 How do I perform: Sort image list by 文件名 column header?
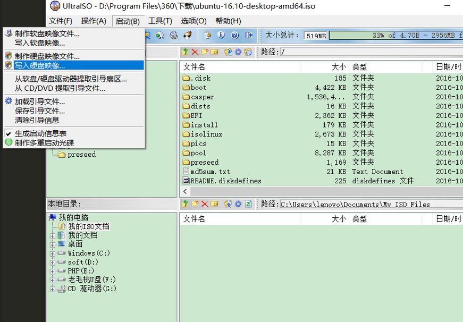coord(240,67)
